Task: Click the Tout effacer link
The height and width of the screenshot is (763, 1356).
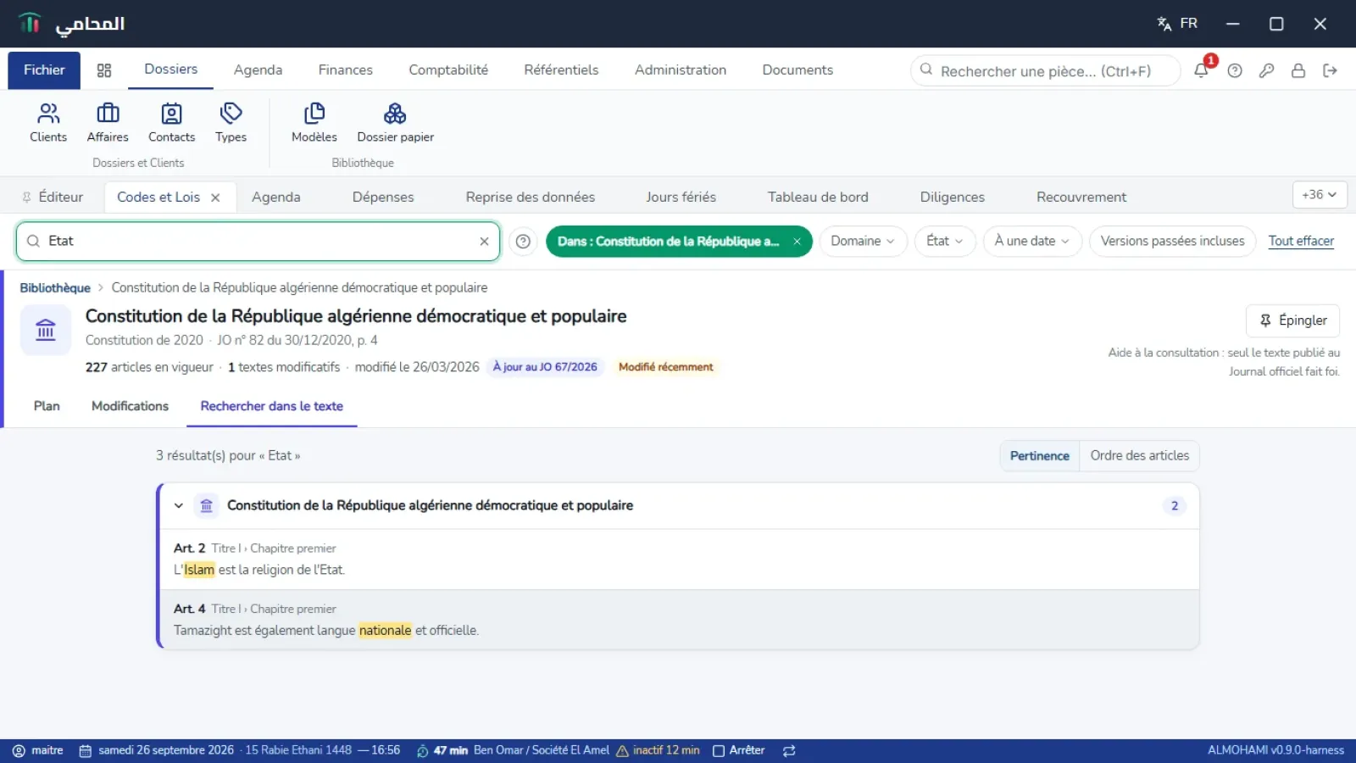Action: (x=1301, y=242)
